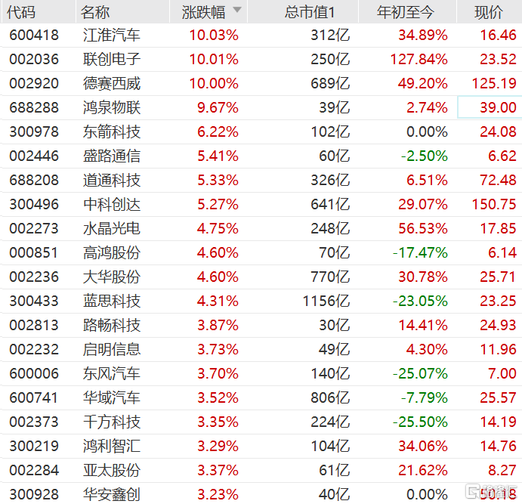
Task: Click change value 5.27%
Action: pyautogui.click(x=218, y=205)
